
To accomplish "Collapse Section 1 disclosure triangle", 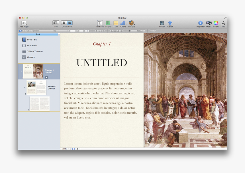I will pyautogui.click(x=24, y=87).
